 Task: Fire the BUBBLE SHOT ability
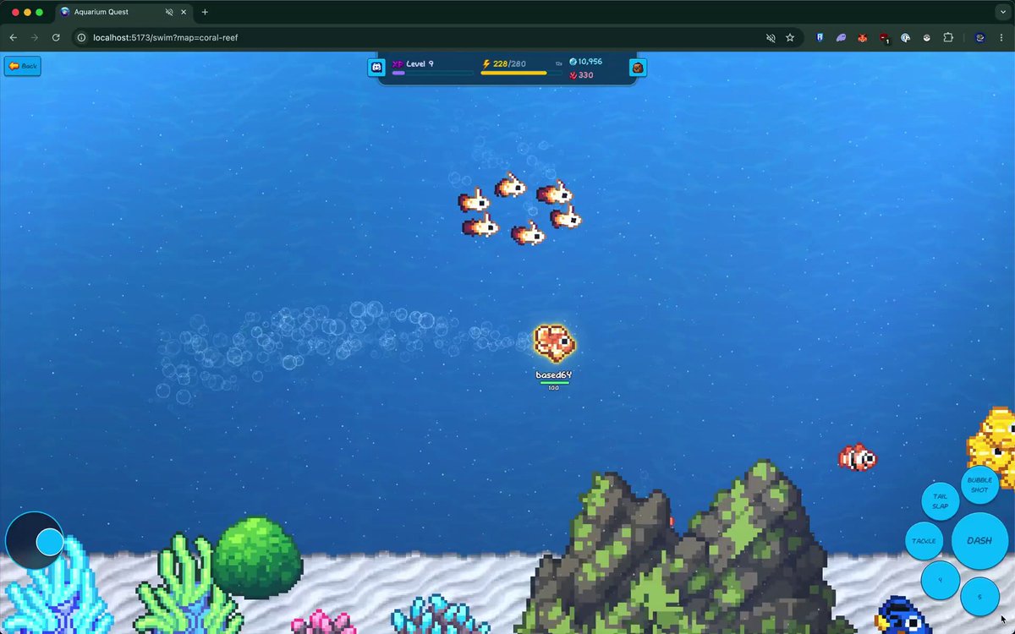(x=979, y=484)
